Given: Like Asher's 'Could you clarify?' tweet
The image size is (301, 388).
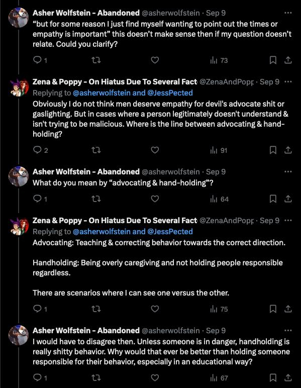Looking at the screenshot, I should [x=155, y=60].
